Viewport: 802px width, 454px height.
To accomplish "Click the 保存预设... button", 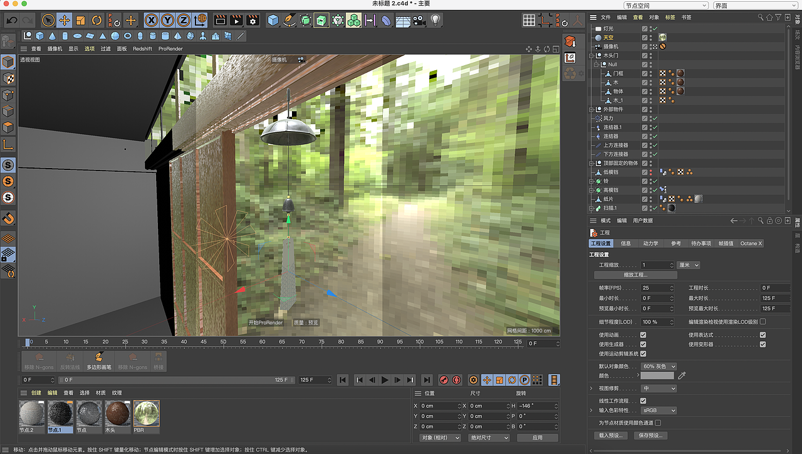I will [x=650, y=435].
